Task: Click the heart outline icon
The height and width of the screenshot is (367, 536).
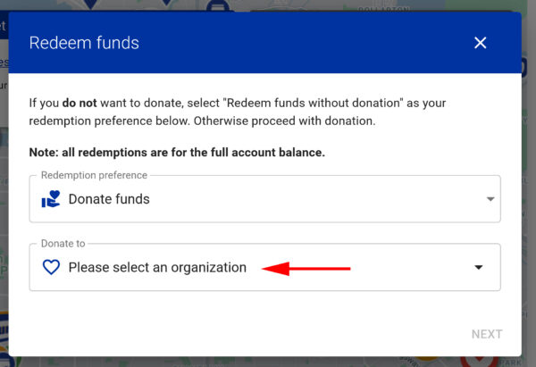Action: pyautogui.click(x=51, y=267)
